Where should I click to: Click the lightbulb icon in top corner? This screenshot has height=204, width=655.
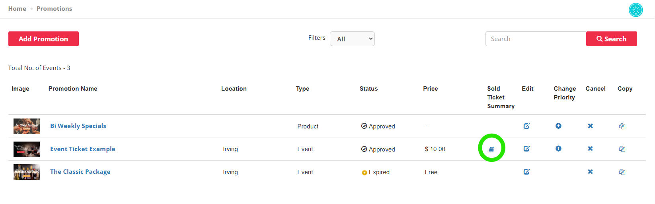click(x=636, y=10)
